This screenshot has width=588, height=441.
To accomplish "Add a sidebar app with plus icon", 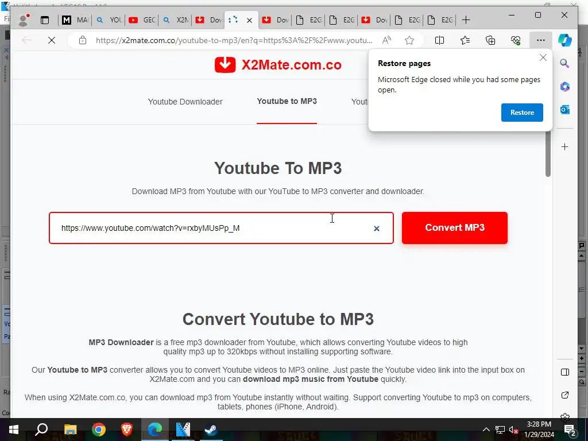I will click(x=565, y=146).
